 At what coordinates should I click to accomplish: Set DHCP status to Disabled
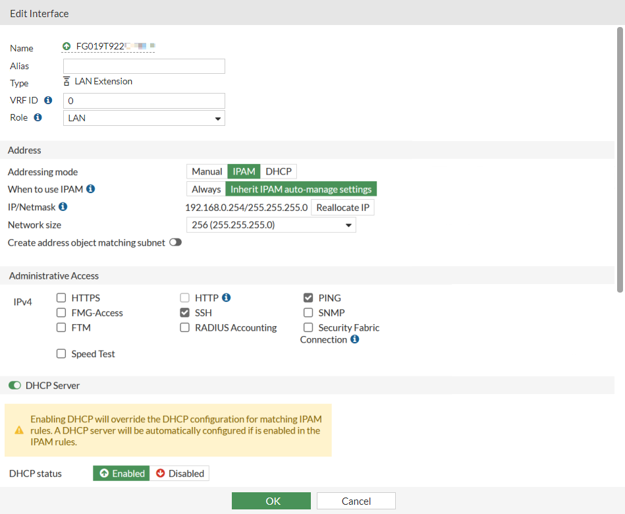[x=180, y=473]
